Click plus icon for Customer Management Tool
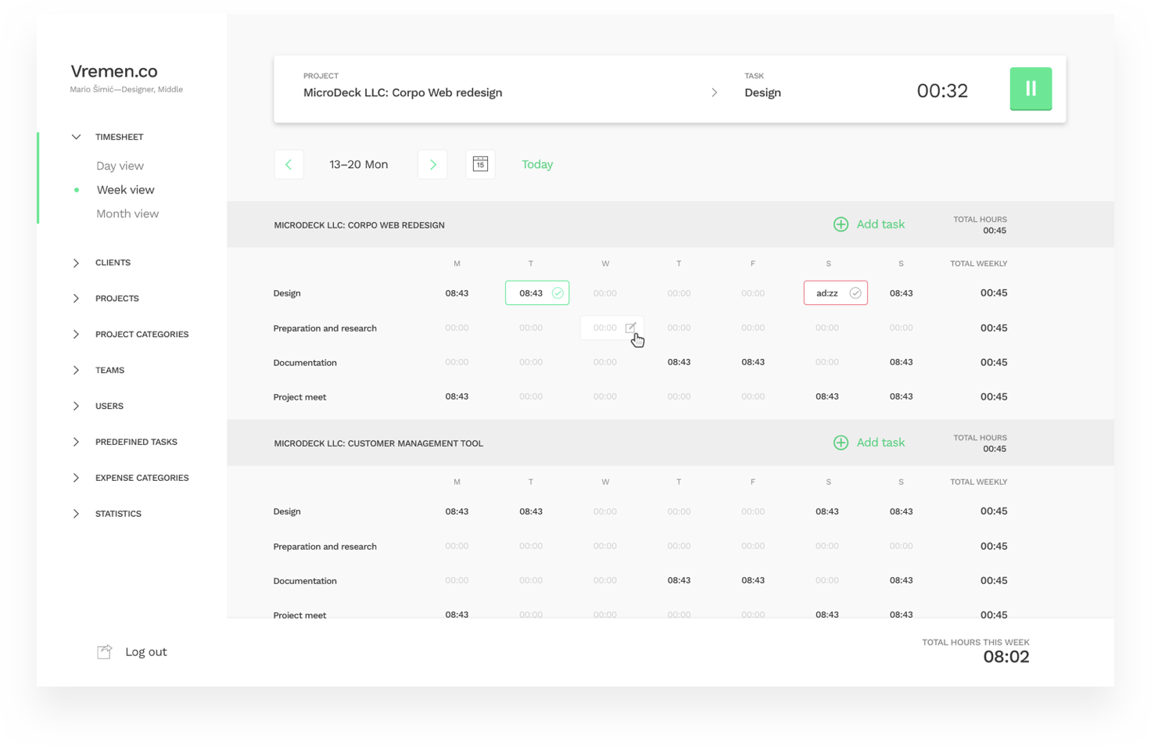1151x746 pixels. coord(841,443)
